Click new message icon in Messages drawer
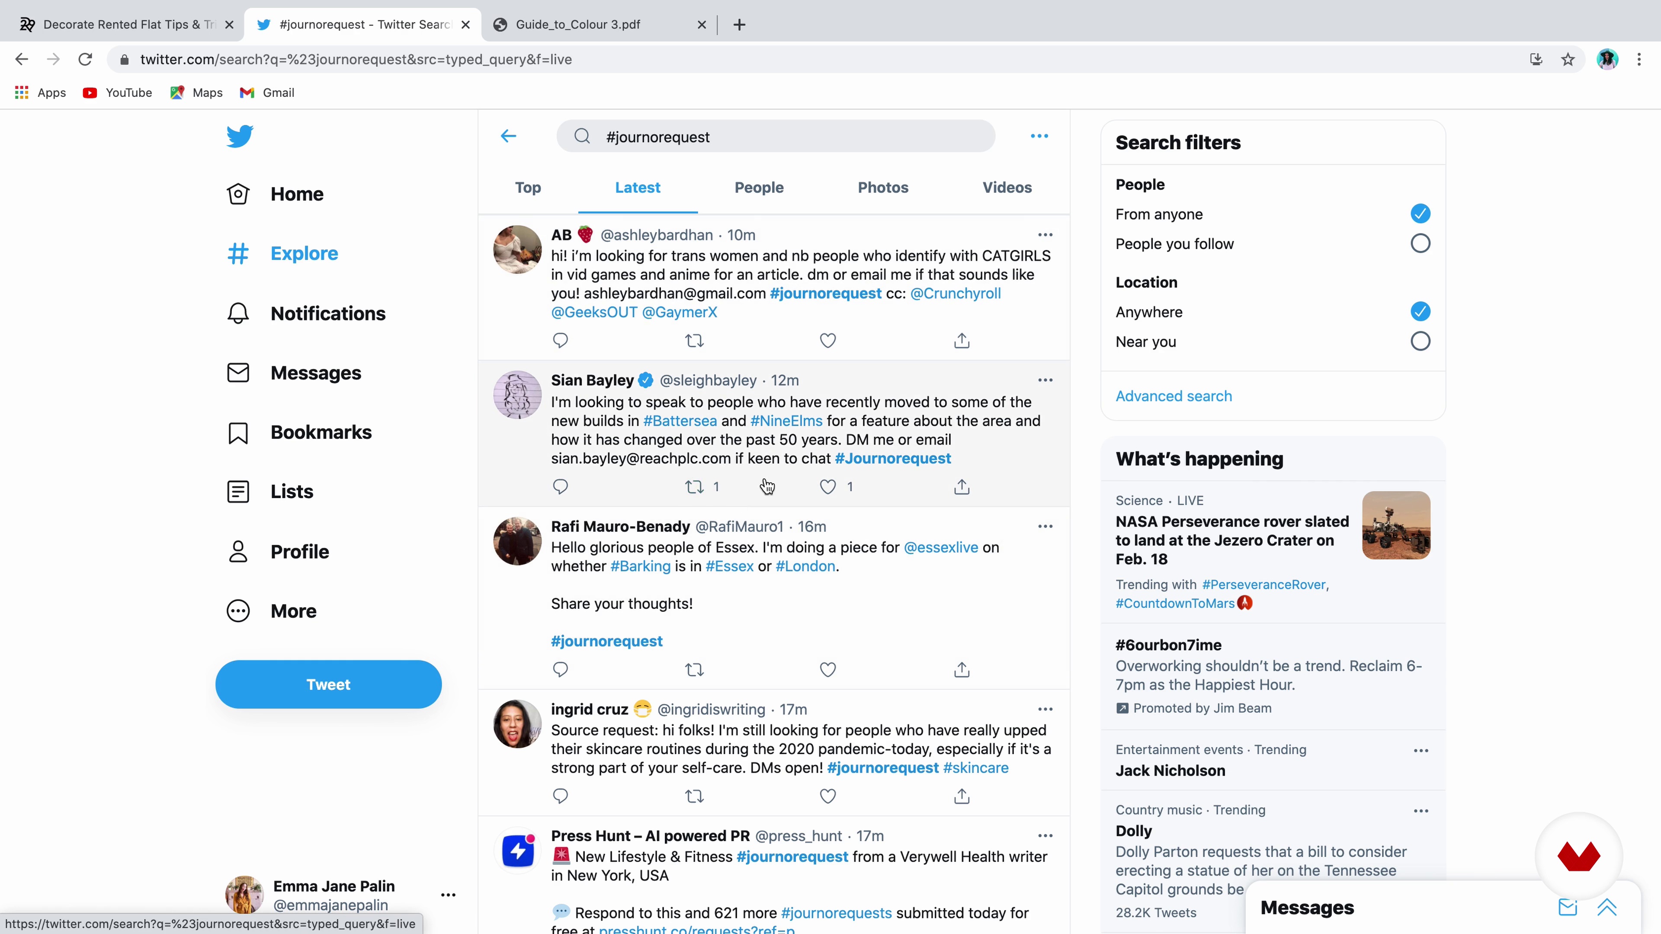This screenshot has height=934, width=1661. pos(1568,907)
